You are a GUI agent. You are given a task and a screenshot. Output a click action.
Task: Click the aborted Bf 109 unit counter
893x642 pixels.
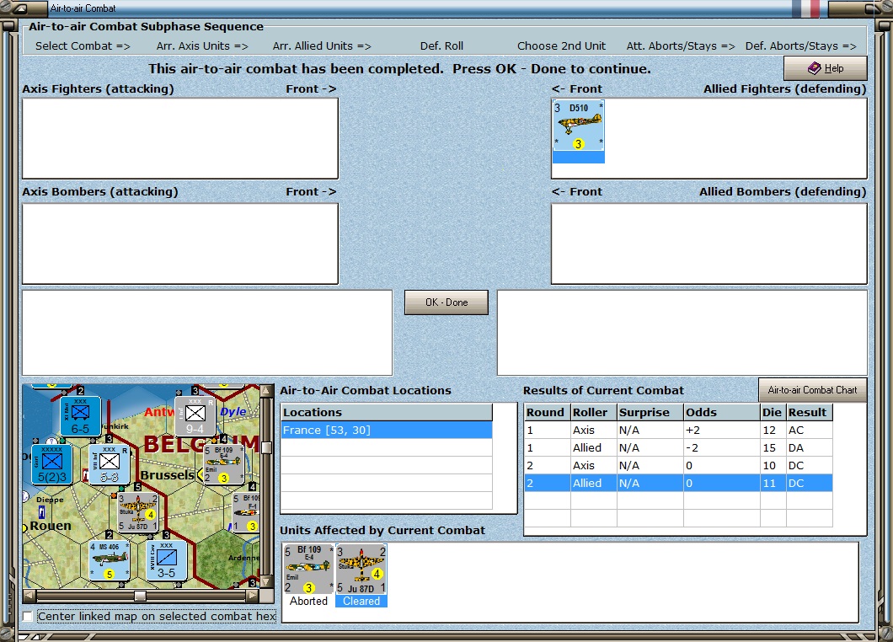308,569
